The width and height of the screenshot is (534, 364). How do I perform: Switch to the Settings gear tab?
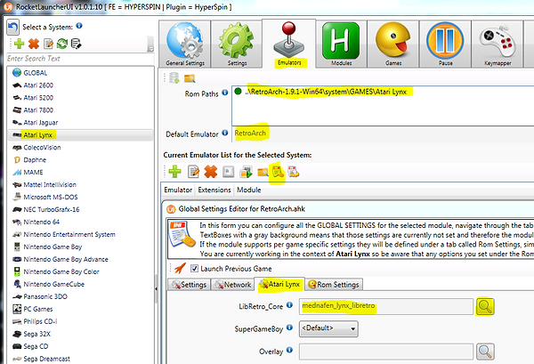237,44
